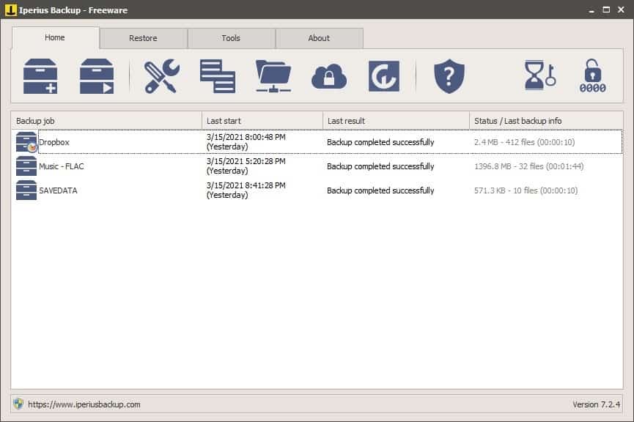Launch Iperius Remote from the toolbar
Screen dimensions: 634x422
pos(385,73)
